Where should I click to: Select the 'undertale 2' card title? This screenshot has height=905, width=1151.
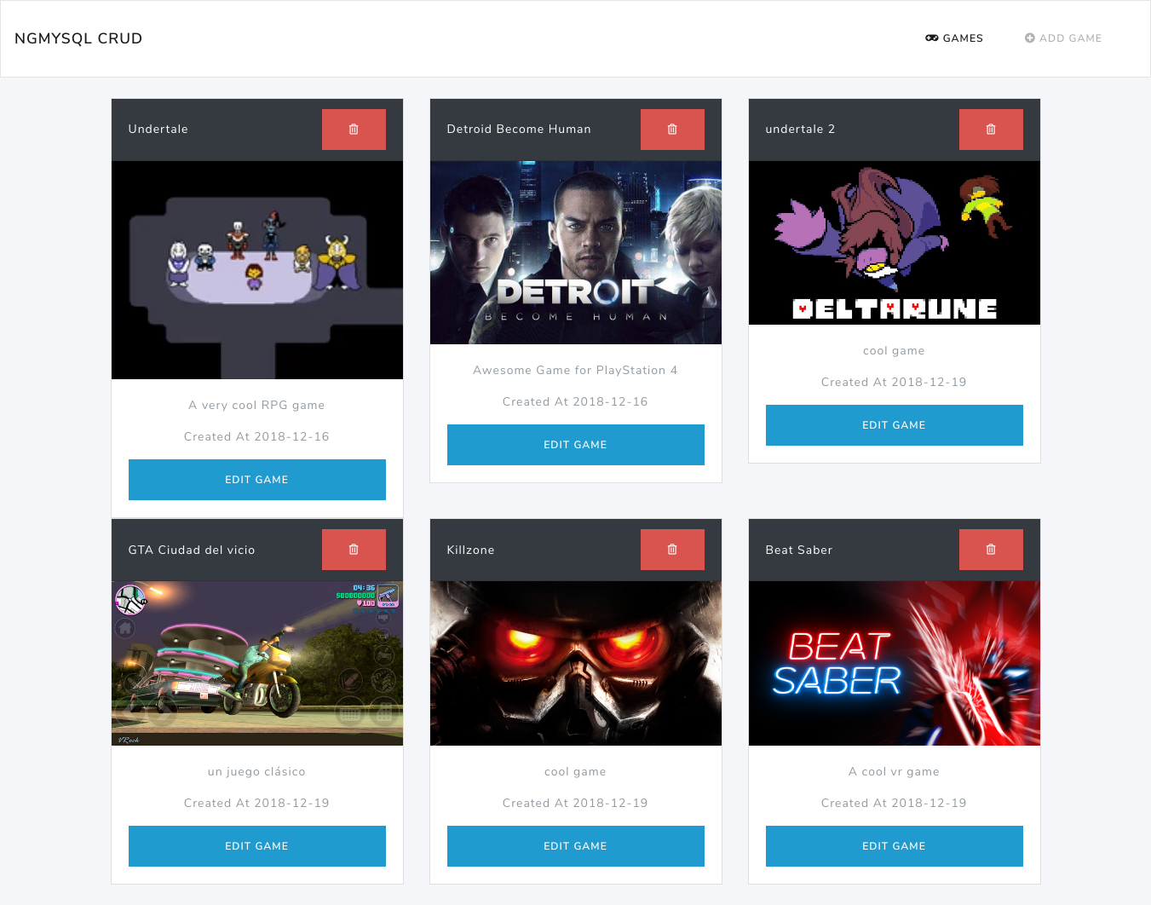pyautogui.click(x=800, y=130)
